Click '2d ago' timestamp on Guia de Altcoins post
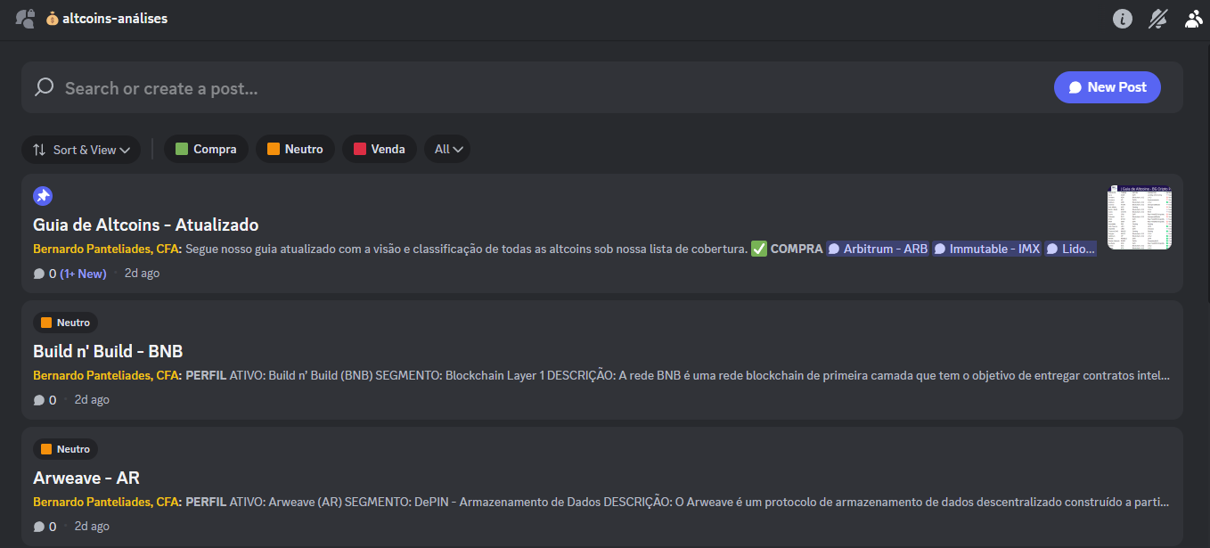 (x=142, y=274)
